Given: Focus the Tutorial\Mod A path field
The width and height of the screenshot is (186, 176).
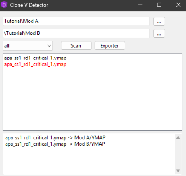Looking at the screenshot, I should [x=76, y=21].
